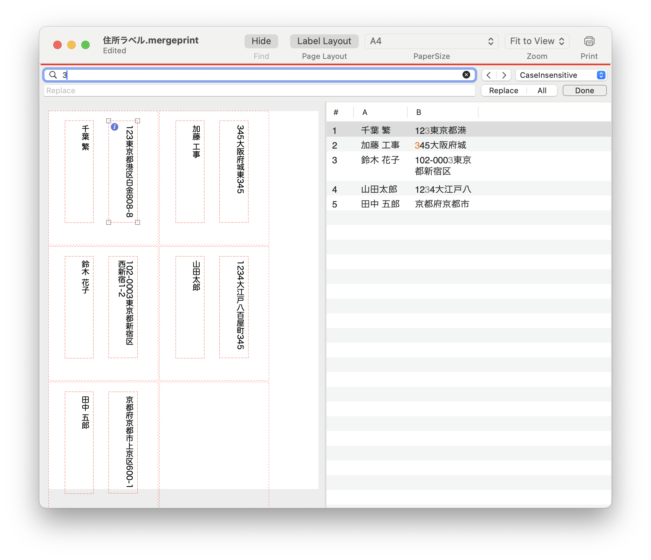Image resolution: width=651 pixels, height=560 pixels.
Task: Open Label Layout page settings
Action: (x=324, y=41)
